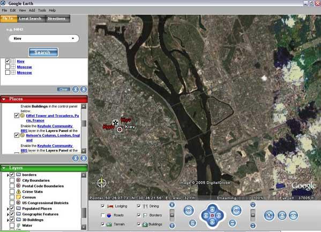This screenshot has width=321, height=232.
Task: Expand the 3D Buildings folder
Action: click(8, 220)
